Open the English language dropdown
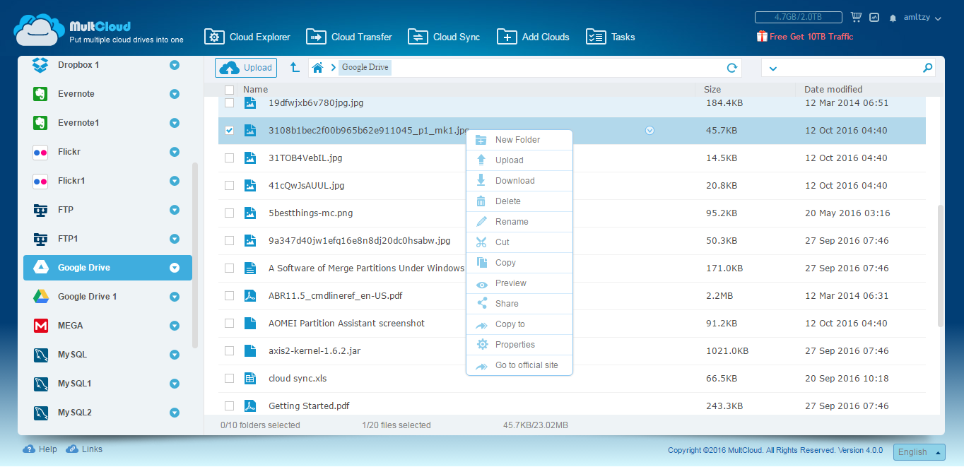 (x=919, y=452)
